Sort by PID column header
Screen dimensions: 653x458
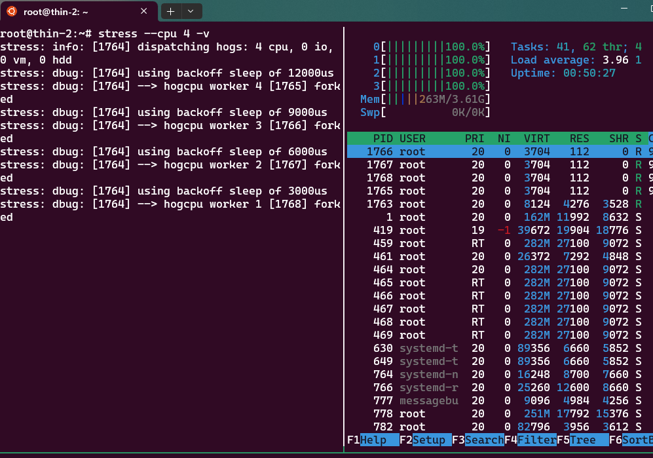(x=382, y=138)
